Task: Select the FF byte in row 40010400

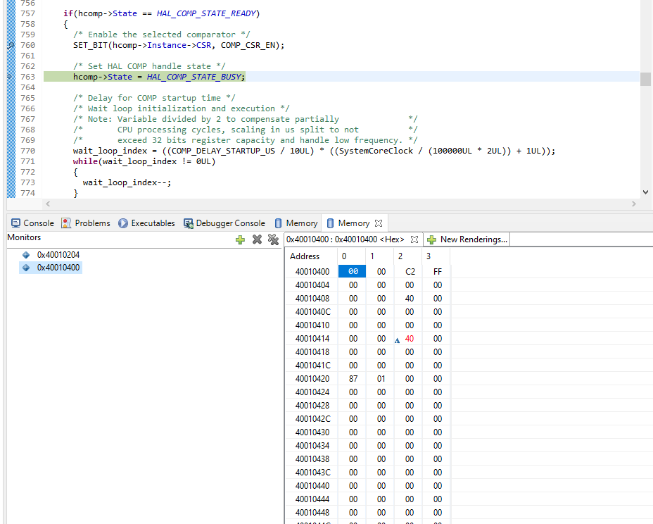Action: coord(437,271)
